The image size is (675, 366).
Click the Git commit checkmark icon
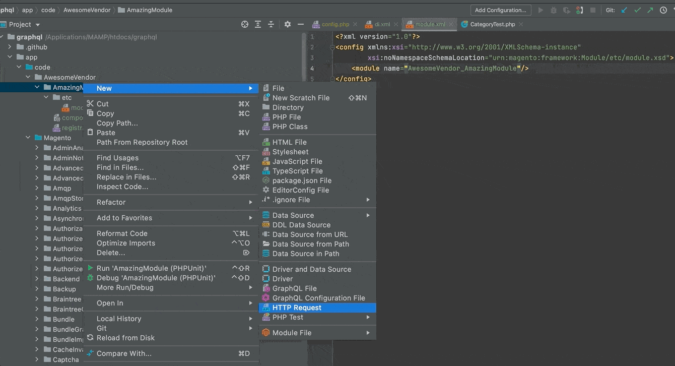pos(637,10)
